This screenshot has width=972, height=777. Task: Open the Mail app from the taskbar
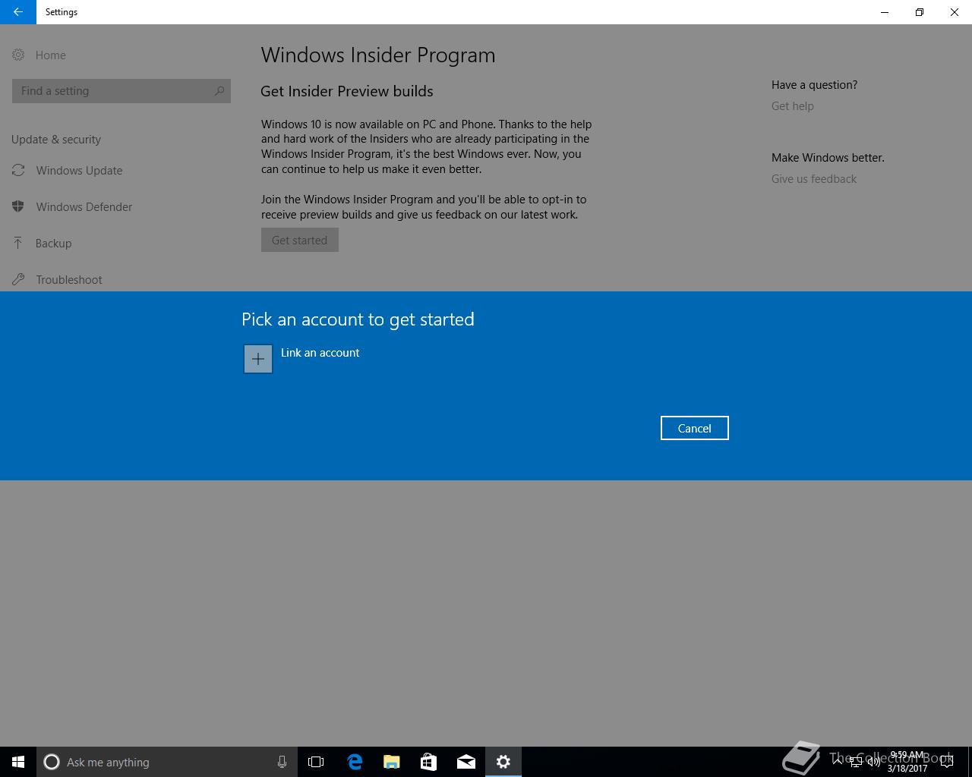pyautogui.click(x=466, y=762)
